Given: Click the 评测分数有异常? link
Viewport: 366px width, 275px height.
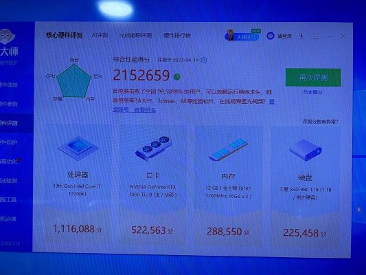Looking at the screenshot, I should [x=320, y=122].
